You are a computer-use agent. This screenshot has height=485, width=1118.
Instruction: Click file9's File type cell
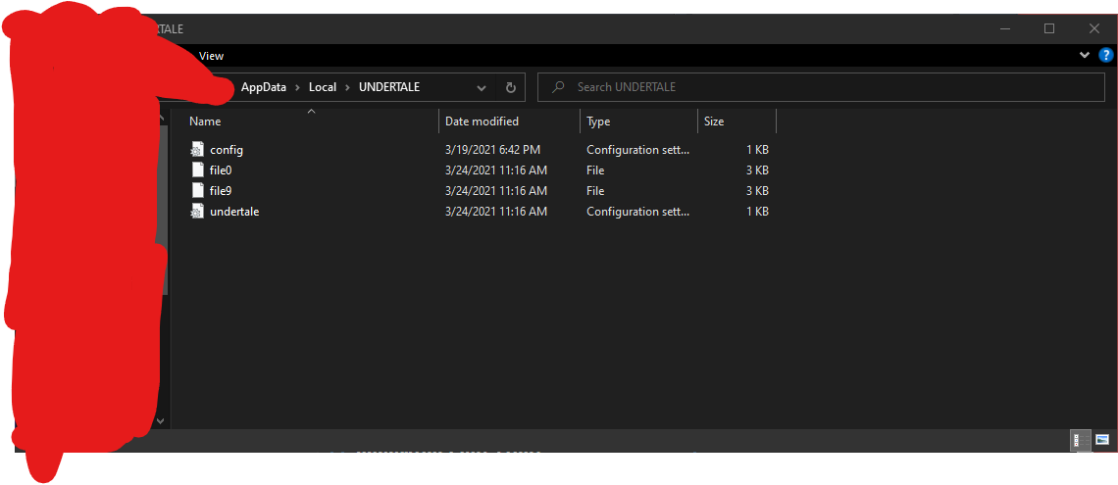tap(595, 191)
